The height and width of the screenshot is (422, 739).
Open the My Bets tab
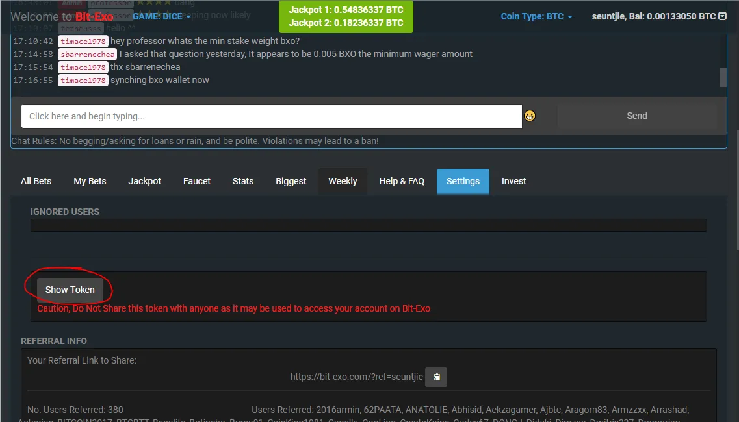point(90,181)
